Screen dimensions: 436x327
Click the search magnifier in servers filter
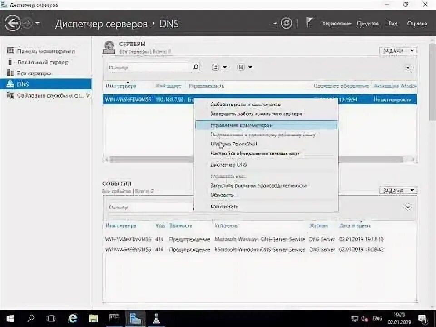196,67
